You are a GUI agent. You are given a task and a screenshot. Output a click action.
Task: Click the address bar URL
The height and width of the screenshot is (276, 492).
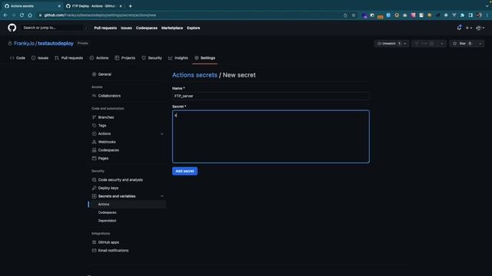(100, 15)
